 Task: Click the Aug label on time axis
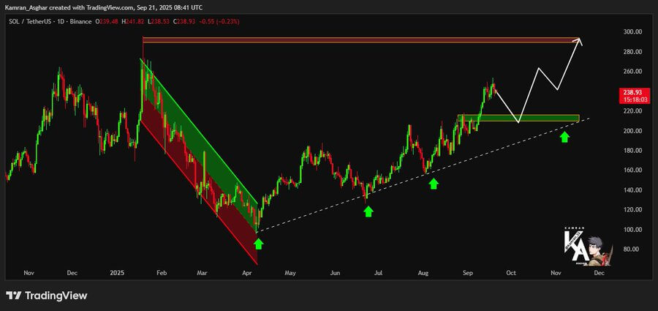(x=423, y=273)
